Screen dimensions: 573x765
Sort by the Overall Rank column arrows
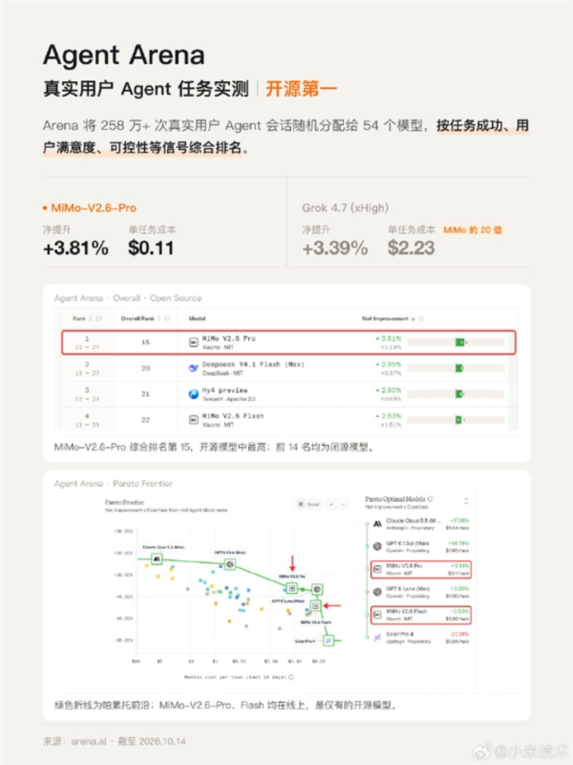coord(159,319)
